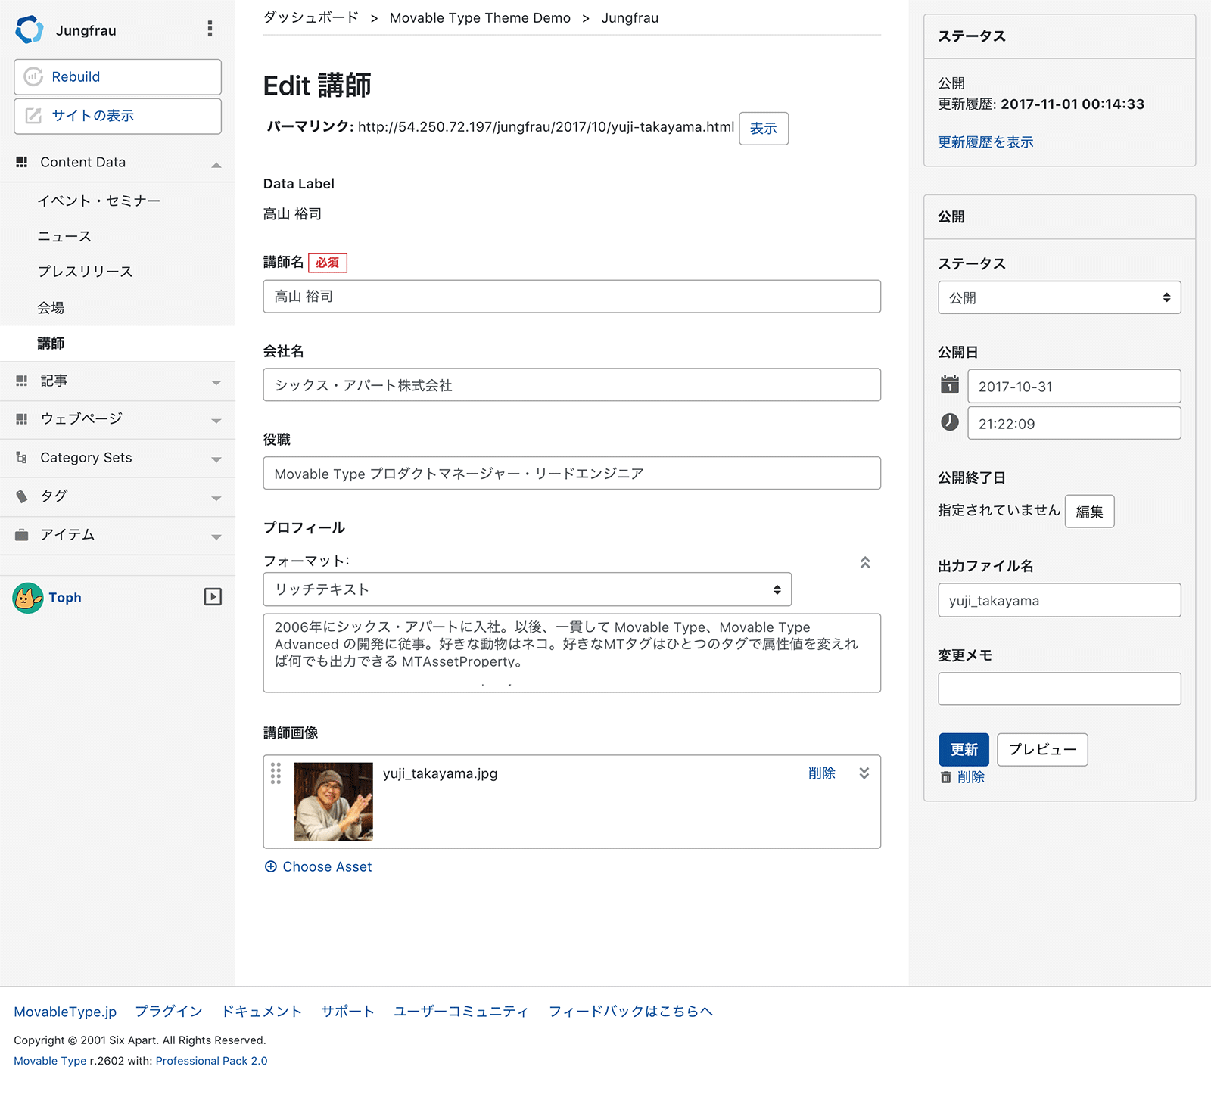Open MovableType.jp footer link
This screenshot has width=1211, height=1101.
(65, 1012)
